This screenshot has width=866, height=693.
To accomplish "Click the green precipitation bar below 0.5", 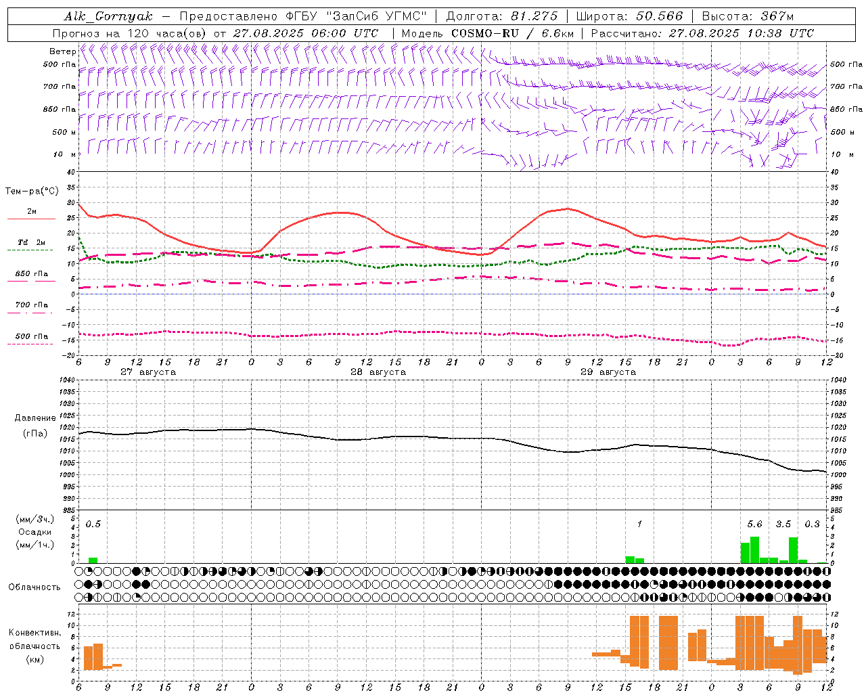I will 93,560.
